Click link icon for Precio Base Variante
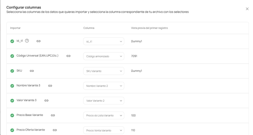This screenshot has width=253, height=135. 53,115
